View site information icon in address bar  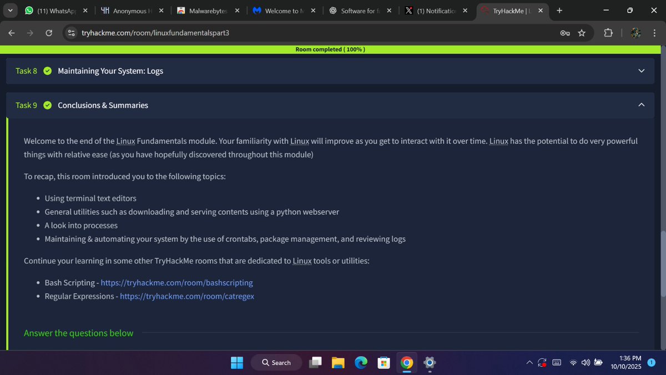click(x=71, y=33)
